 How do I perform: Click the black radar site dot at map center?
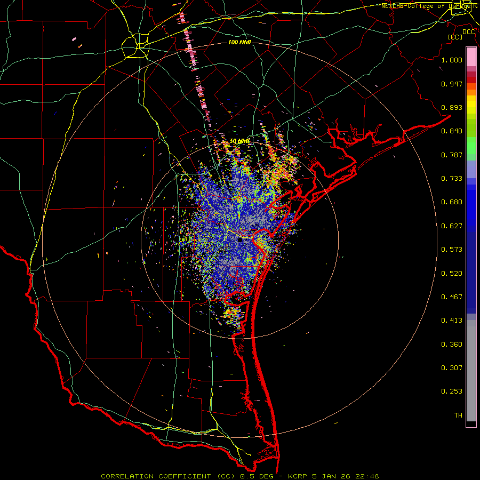tap(240, 240)
